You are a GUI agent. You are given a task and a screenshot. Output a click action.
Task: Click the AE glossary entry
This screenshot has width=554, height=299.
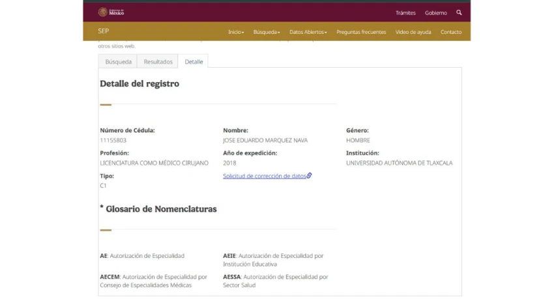click(142, 255)
